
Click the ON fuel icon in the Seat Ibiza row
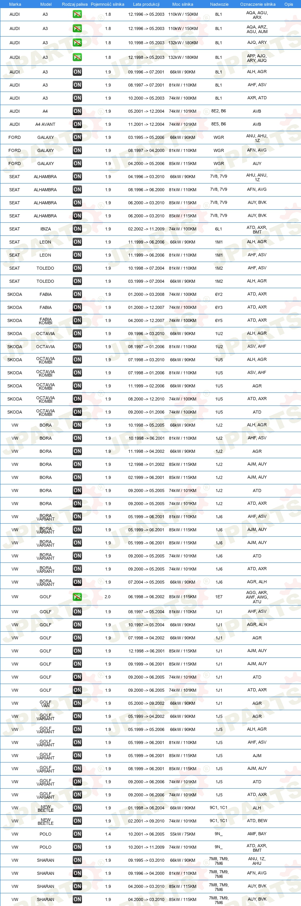(x=77, y=229)
